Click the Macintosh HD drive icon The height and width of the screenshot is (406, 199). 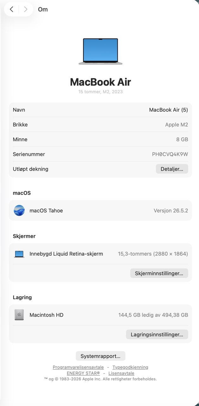tap(19, 315)
